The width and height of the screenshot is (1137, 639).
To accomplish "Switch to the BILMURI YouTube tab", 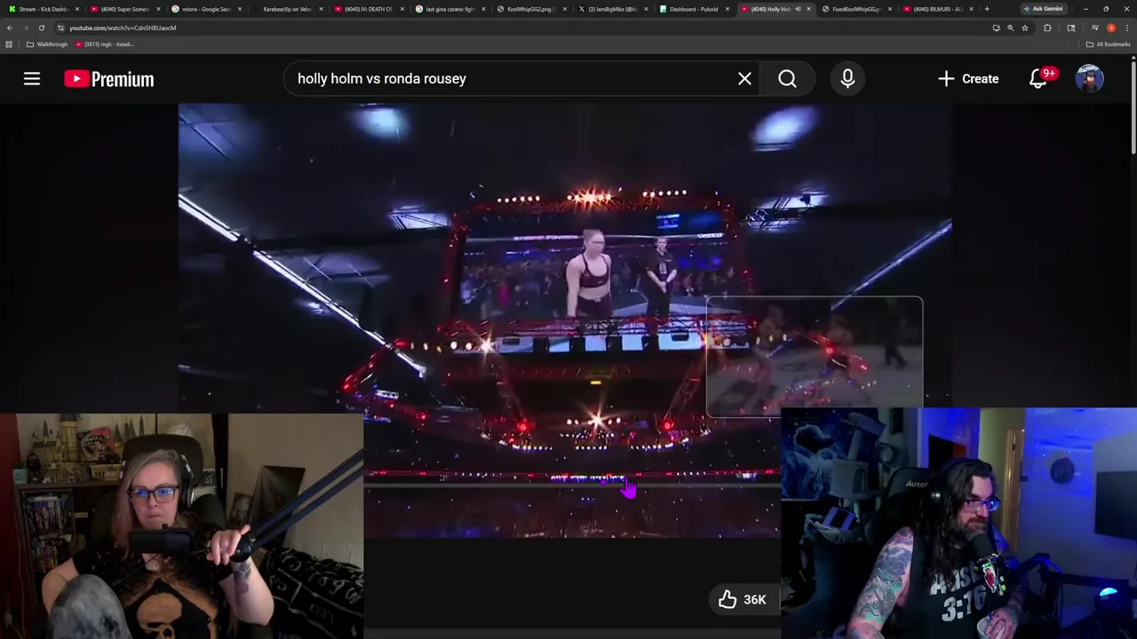I will (938, 9).
